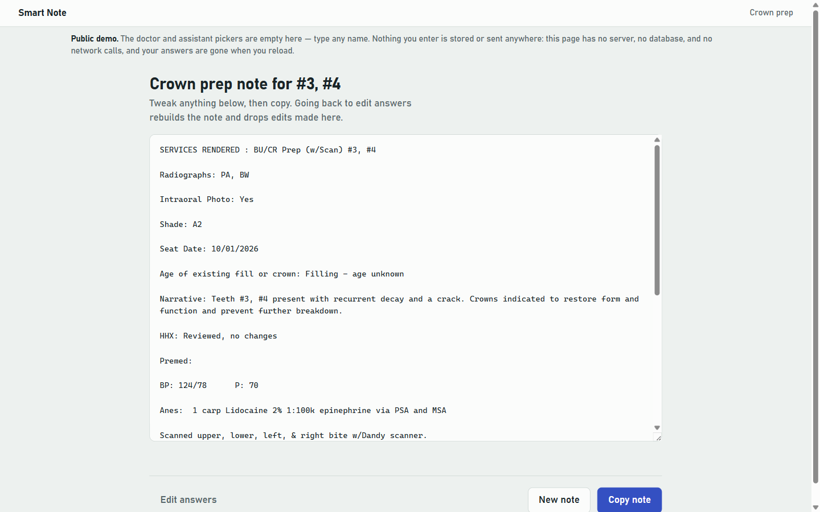This screenshot has width=820, height=512.
Task: Click the 'P: 70' pulse value
Action: tap(247, 385)
